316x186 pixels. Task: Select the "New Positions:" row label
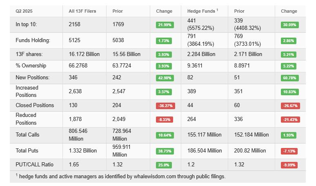32,78
